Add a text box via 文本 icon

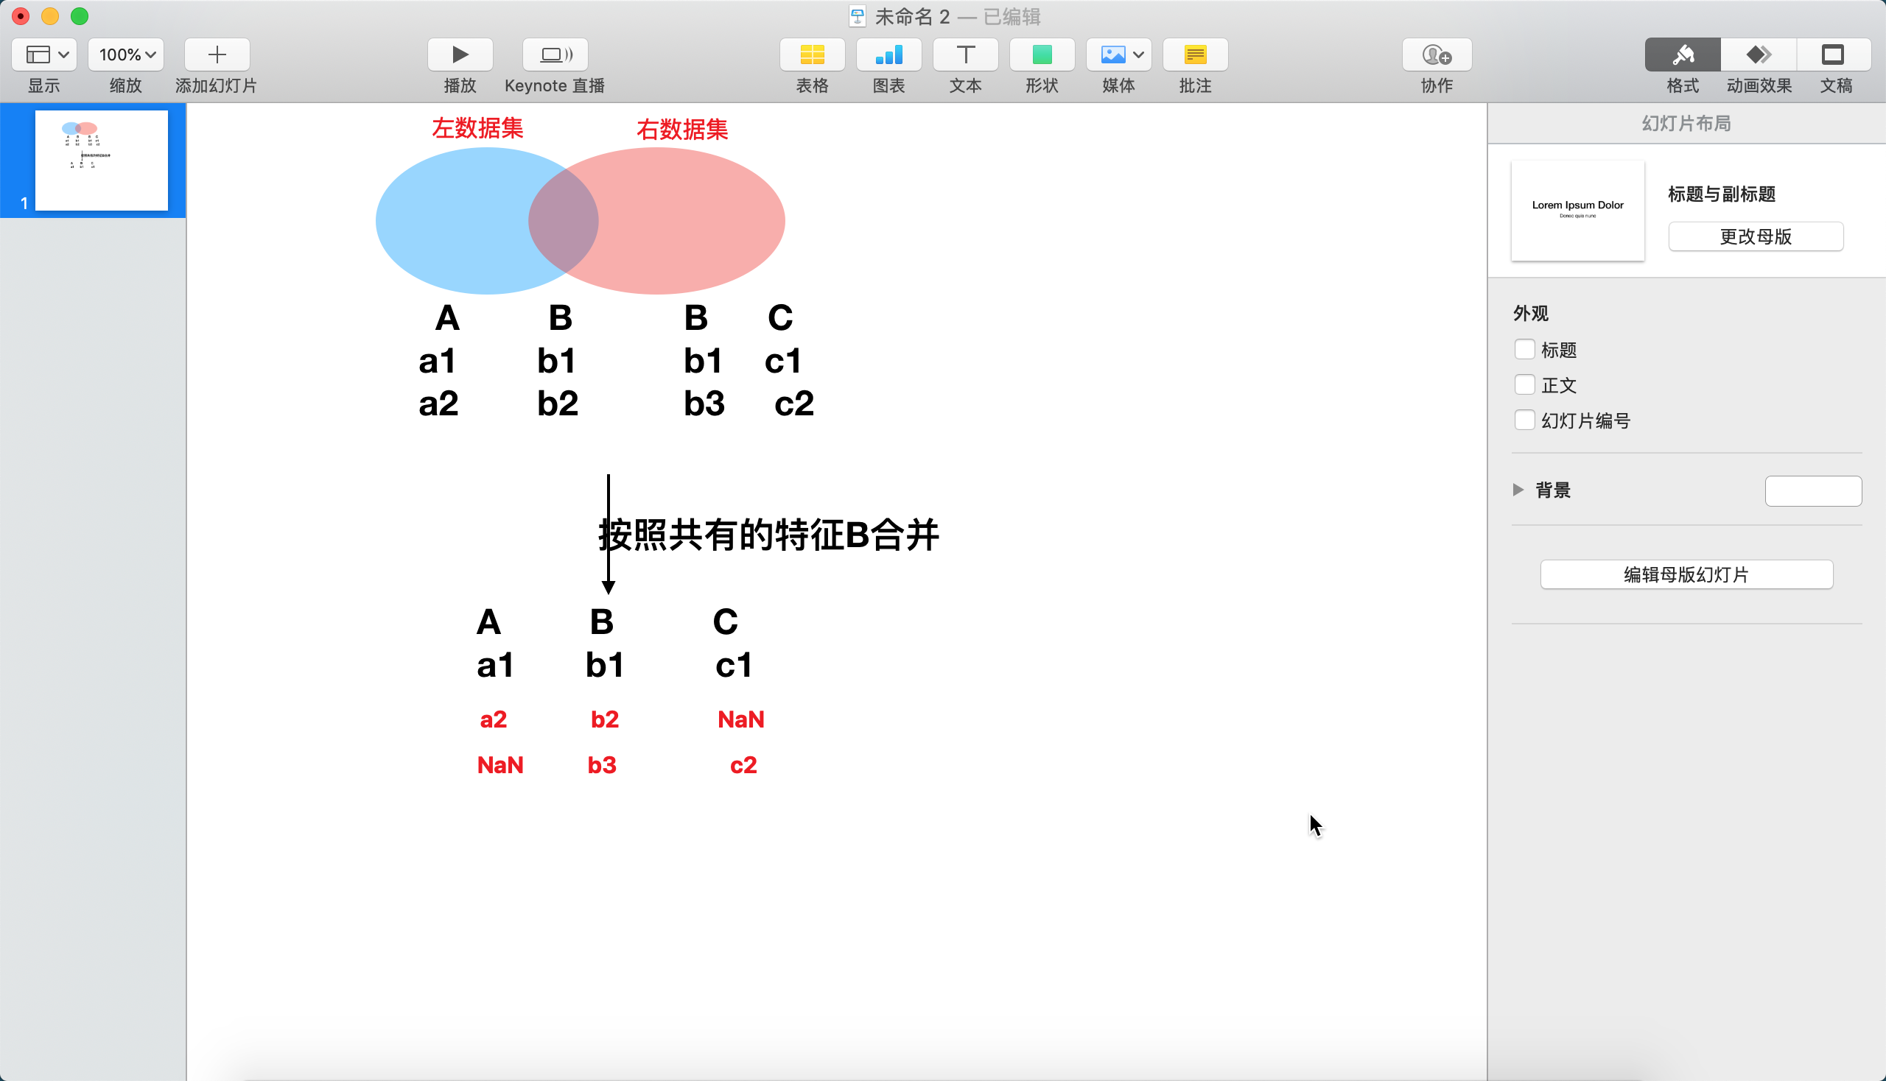tap(965, 55)
